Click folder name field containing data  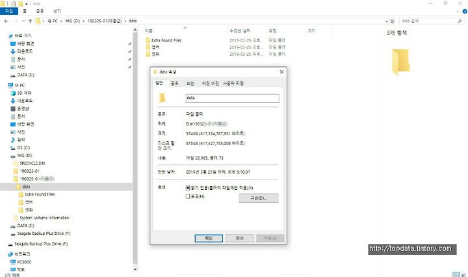232,98
